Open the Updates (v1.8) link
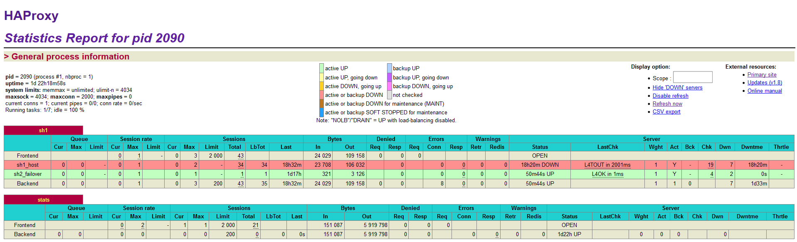Screen dimensions: 797x242 pos(765,82)
